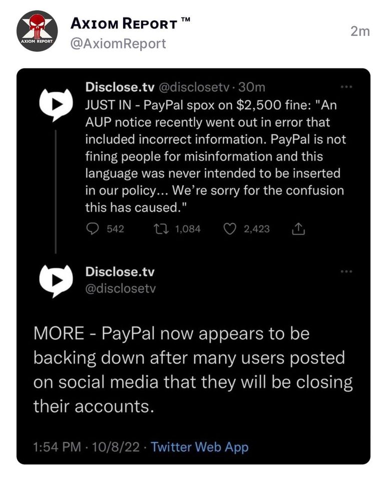Image resolution: width=387 pixels, height=481 pixels.
Task: Open the Disclose.tv name on the JUST IN tweet
Action: coord(120,87)
